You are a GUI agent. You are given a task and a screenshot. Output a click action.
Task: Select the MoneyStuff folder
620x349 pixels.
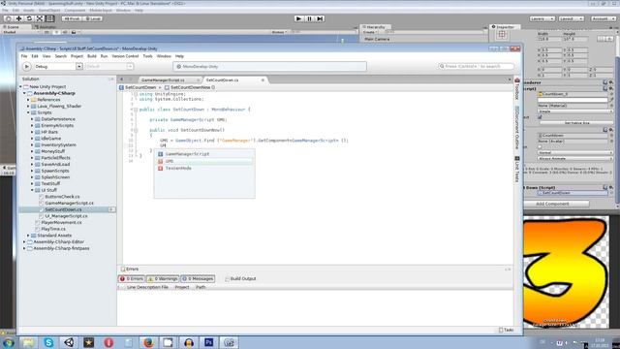53,151
